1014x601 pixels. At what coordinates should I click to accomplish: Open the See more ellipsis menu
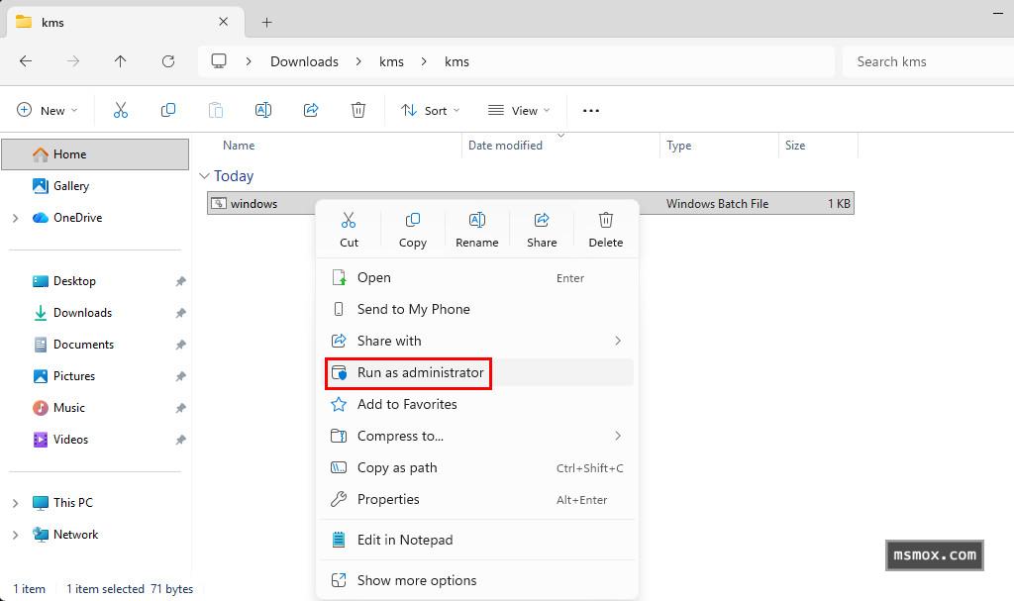591,110
